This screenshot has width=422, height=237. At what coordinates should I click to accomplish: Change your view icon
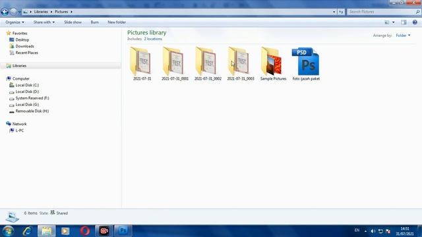point(387,22)
